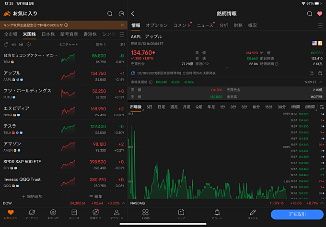Viewport: 326px width, 227px height.
Task: Open watchlist settings hexagon icon
Action: [x=28, y=44]
